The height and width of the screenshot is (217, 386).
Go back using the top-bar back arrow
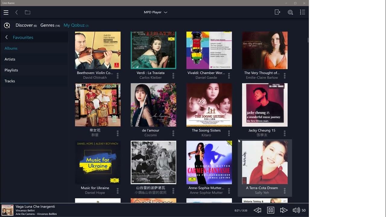pyautogui.click(x=17, y=12)
